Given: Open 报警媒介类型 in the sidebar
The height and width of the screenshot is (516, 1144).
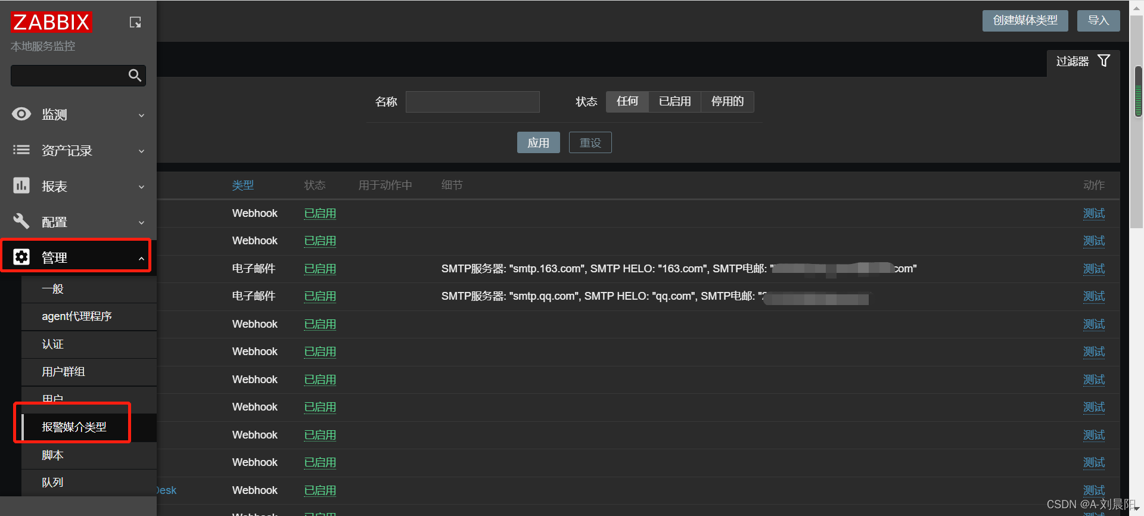Looking at the screenshot, I should tap(74, 427).
